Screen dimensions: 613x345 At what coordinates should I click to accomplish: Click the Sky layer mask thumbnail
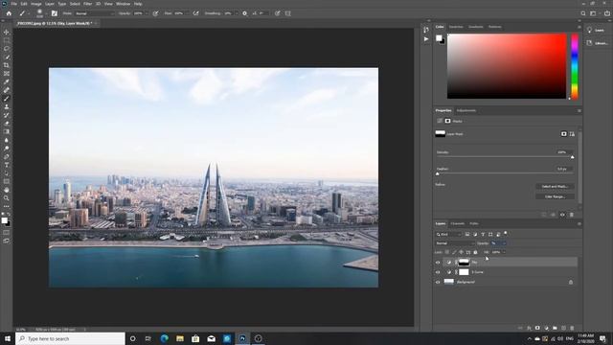(464, 262)
